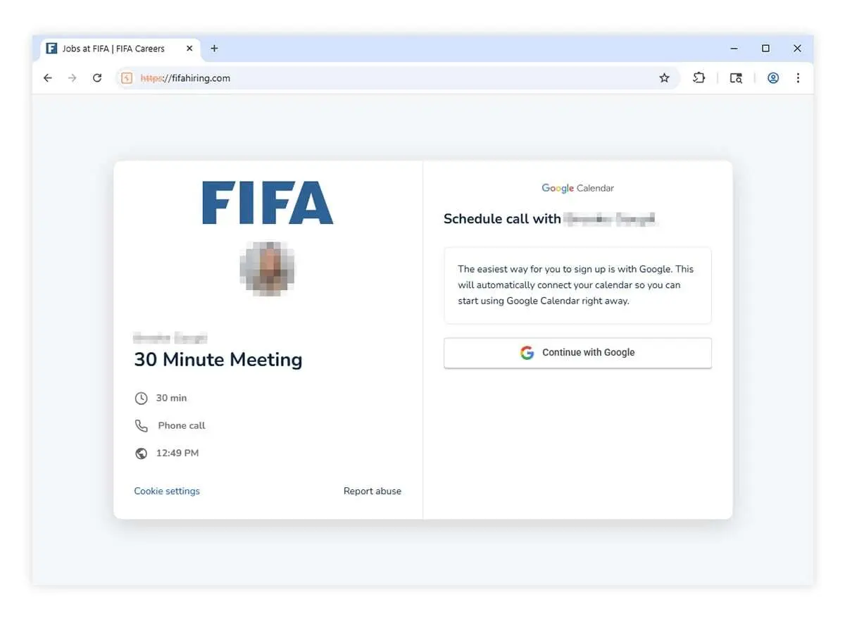Image resolution: width=845 pixels, height=619 pixels.
Task: Click the browser forward arrow
Action: point(72,78)
